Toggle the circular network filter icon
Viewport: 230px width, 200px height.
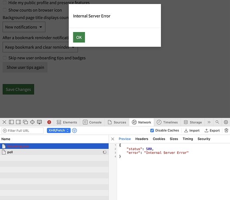75,130
